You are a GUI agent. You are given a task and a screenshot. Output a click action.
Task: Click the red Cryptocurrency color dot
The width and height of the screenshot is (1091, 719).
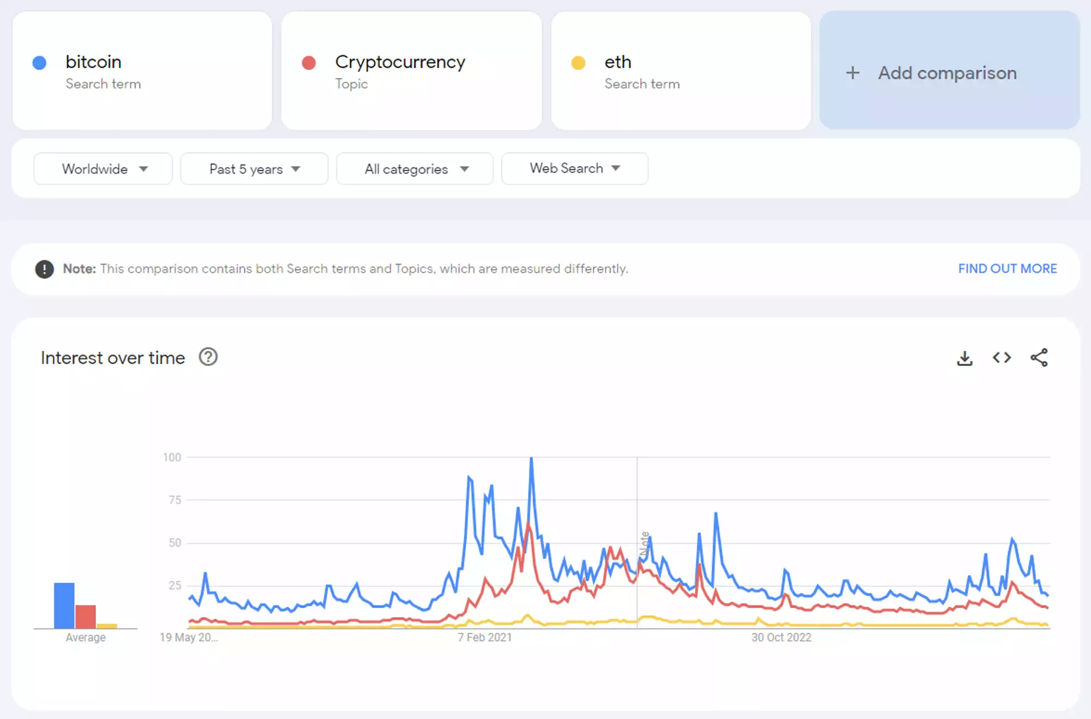(309, 63)
